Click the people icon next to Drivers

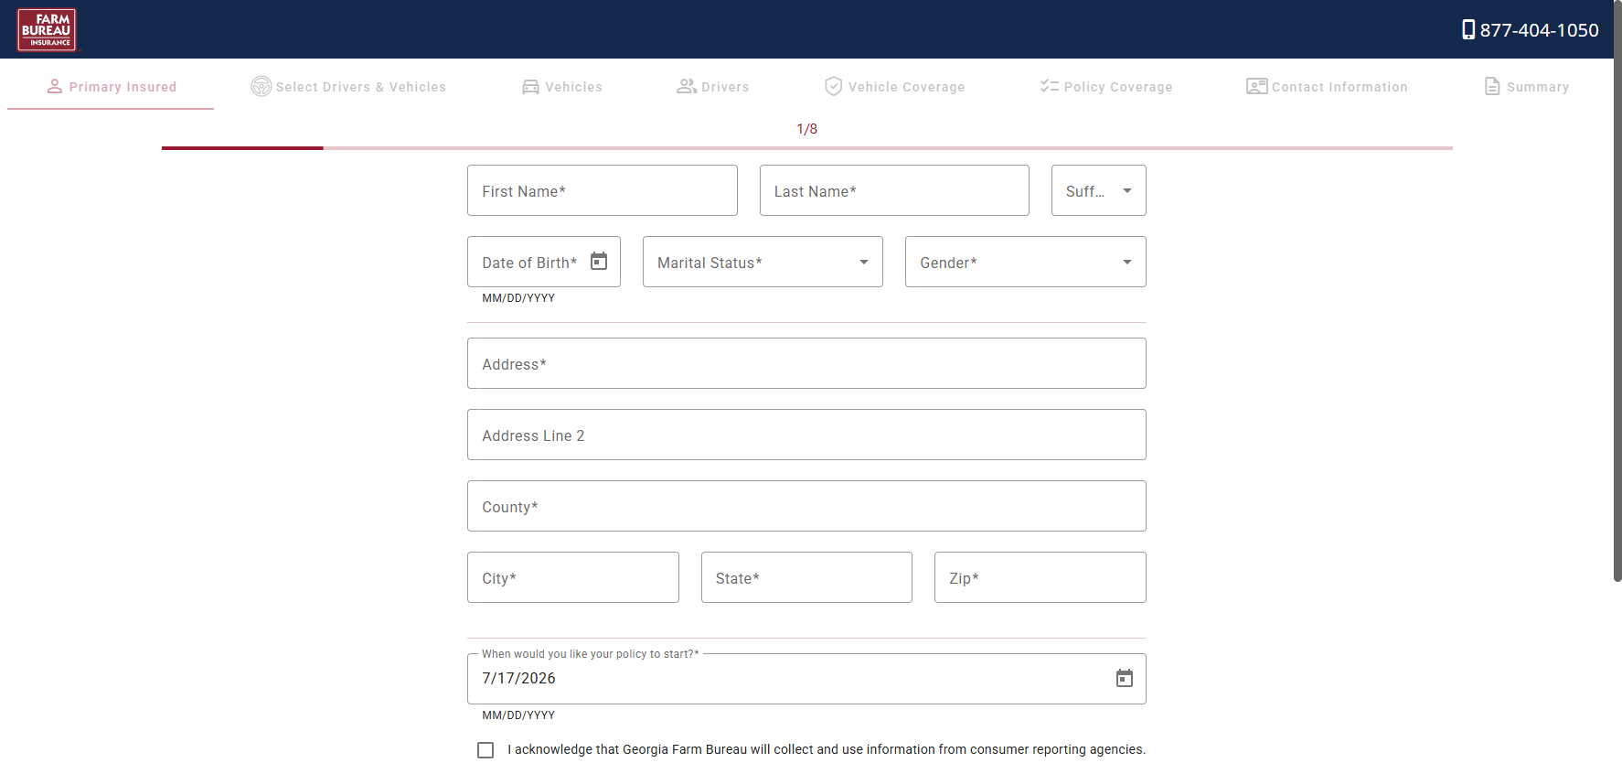coord(687,86)
